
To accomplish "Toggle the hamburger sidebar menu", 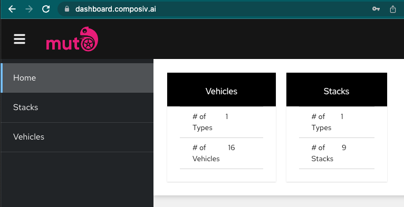I will tap(20, 39).
